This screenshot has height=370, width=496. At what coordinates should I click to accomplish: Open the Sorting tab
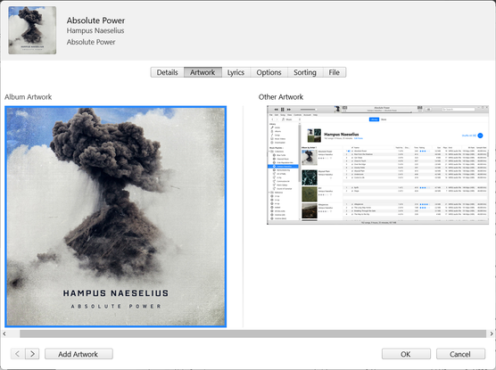(x=305, y=72)
